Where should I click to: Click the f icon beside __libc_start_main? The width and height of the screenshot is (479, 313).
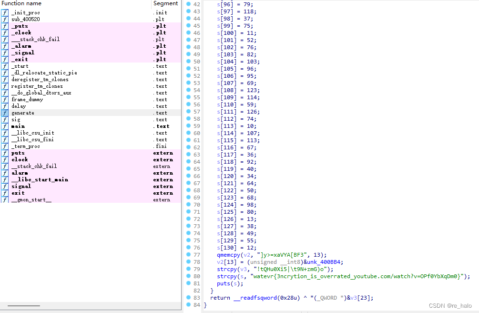pos(4,179)
